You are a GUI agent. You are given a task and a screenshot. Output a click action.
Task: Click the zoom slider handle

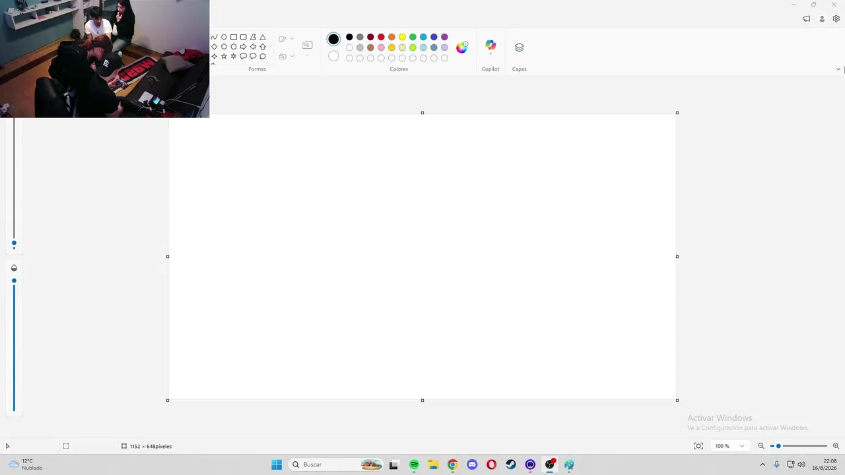[778, 446]
